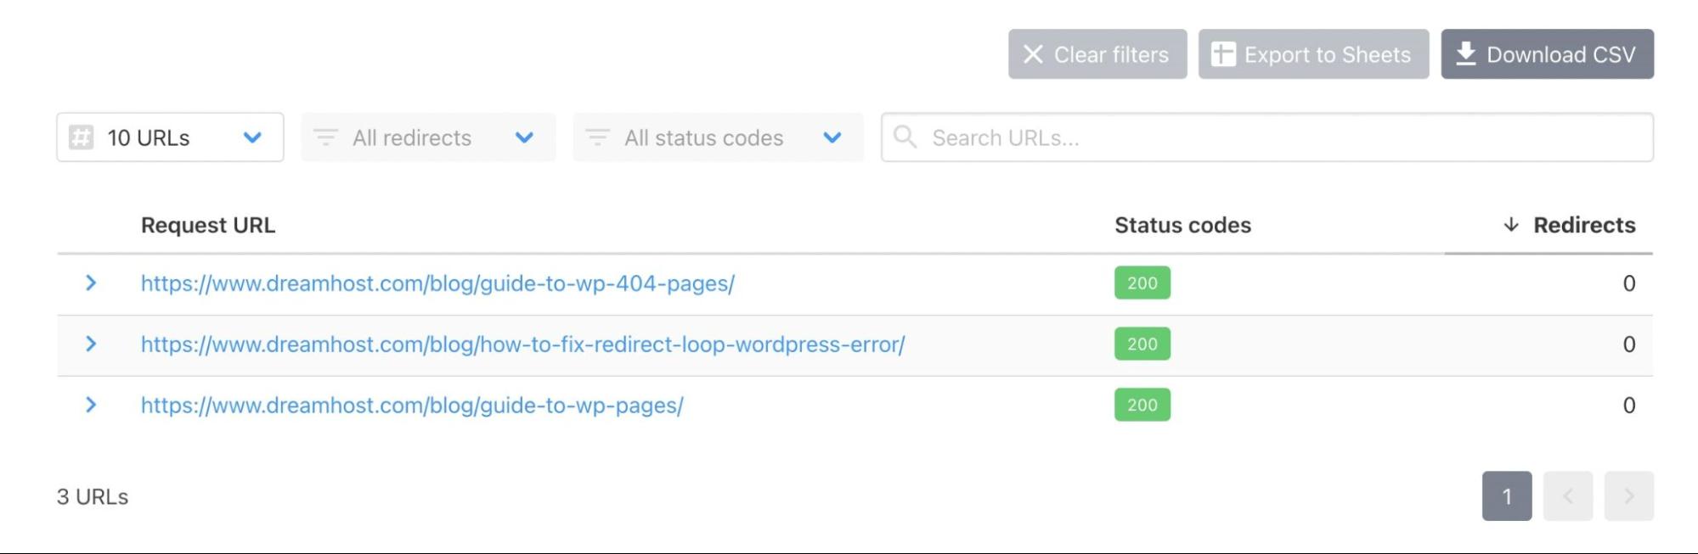Open the All status codes dropdown
1698x554 pixels.
(x=718, y=137)
